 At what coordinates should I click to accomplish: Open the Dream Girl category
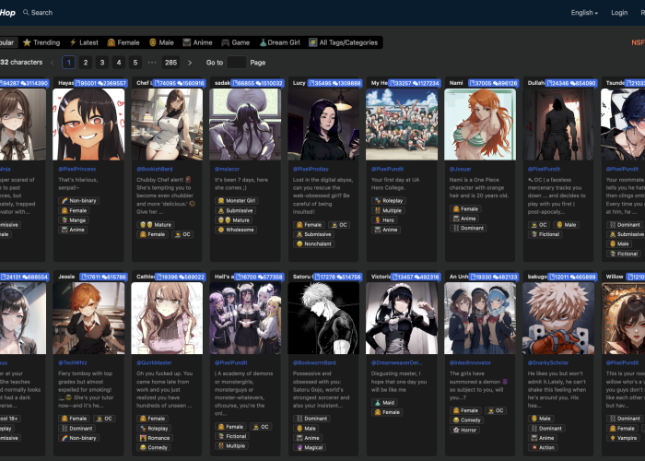[279, 42]
